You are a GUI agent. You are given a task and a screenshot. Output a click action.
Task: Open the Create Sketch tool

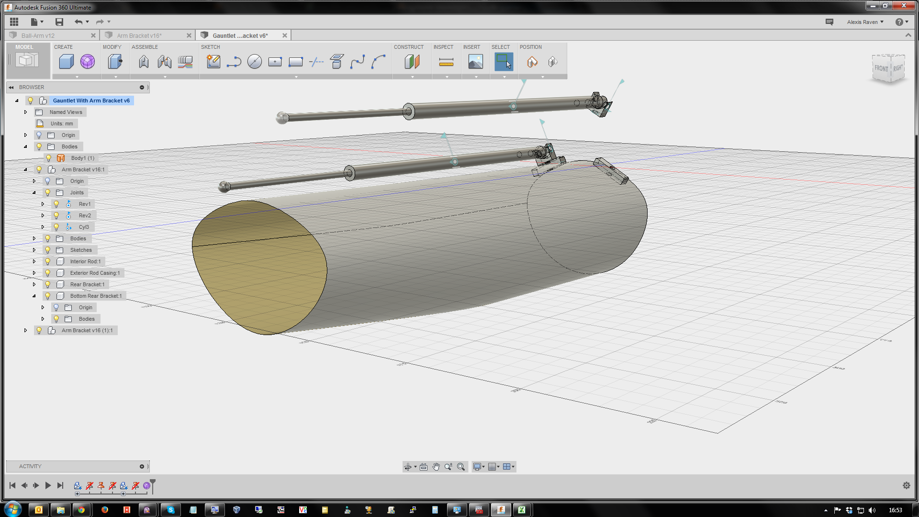click(x=213, y=61)
